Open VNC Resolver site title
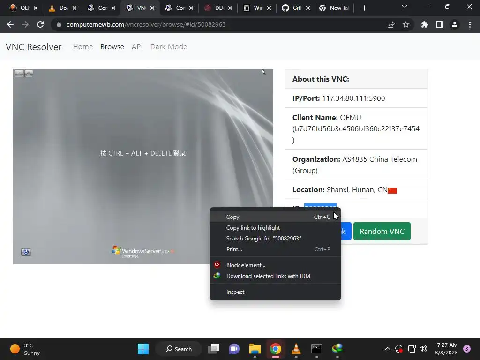The height and width of the screenshot is (360, 480). 34,47
